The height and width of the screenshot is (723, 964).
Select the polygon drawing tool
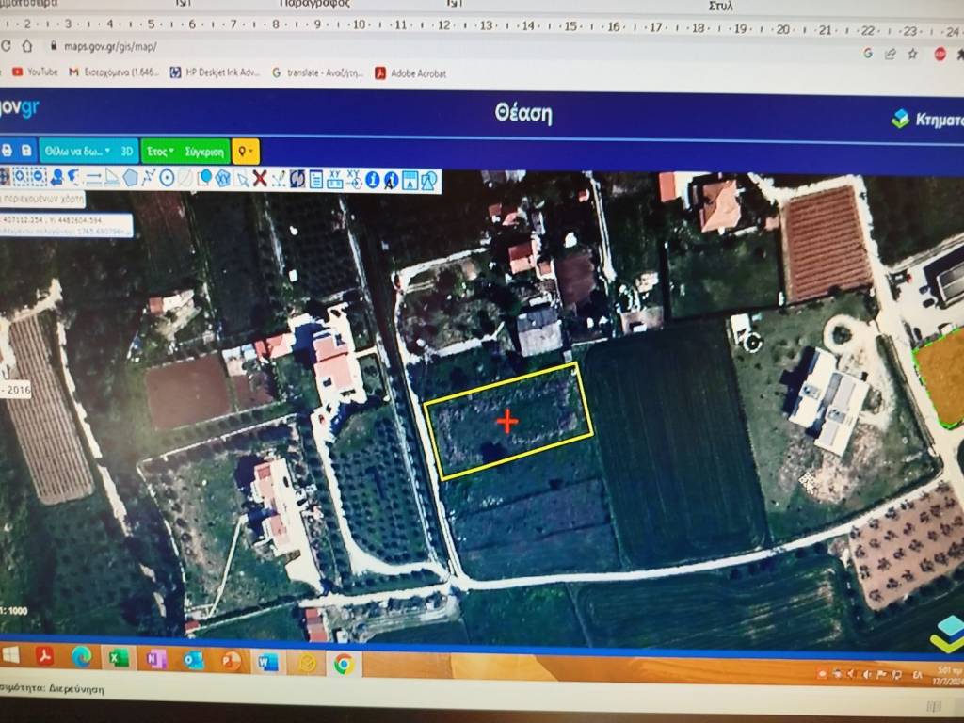[x=130, y=177]
